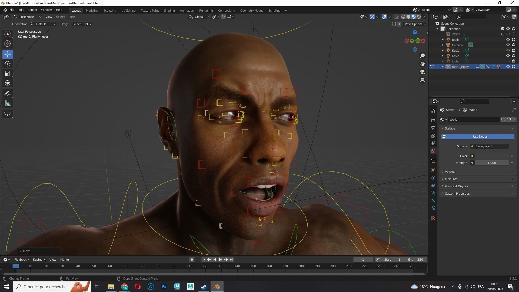Open File Explorer from the taskbar
This screenshot has height=292, width=519.
(x=111, y=287)
